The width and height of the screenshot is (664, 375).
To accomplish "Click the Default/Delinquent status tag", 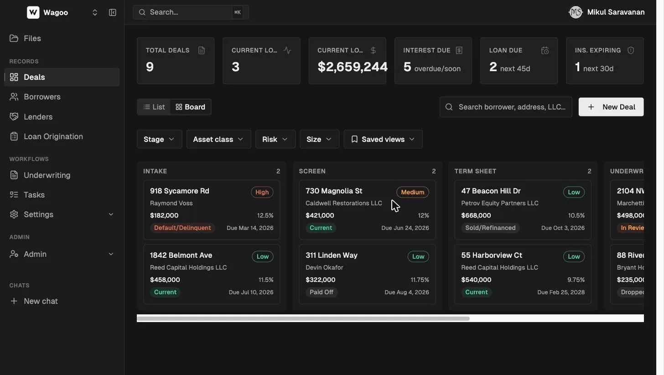I will [x=182, y=228].
